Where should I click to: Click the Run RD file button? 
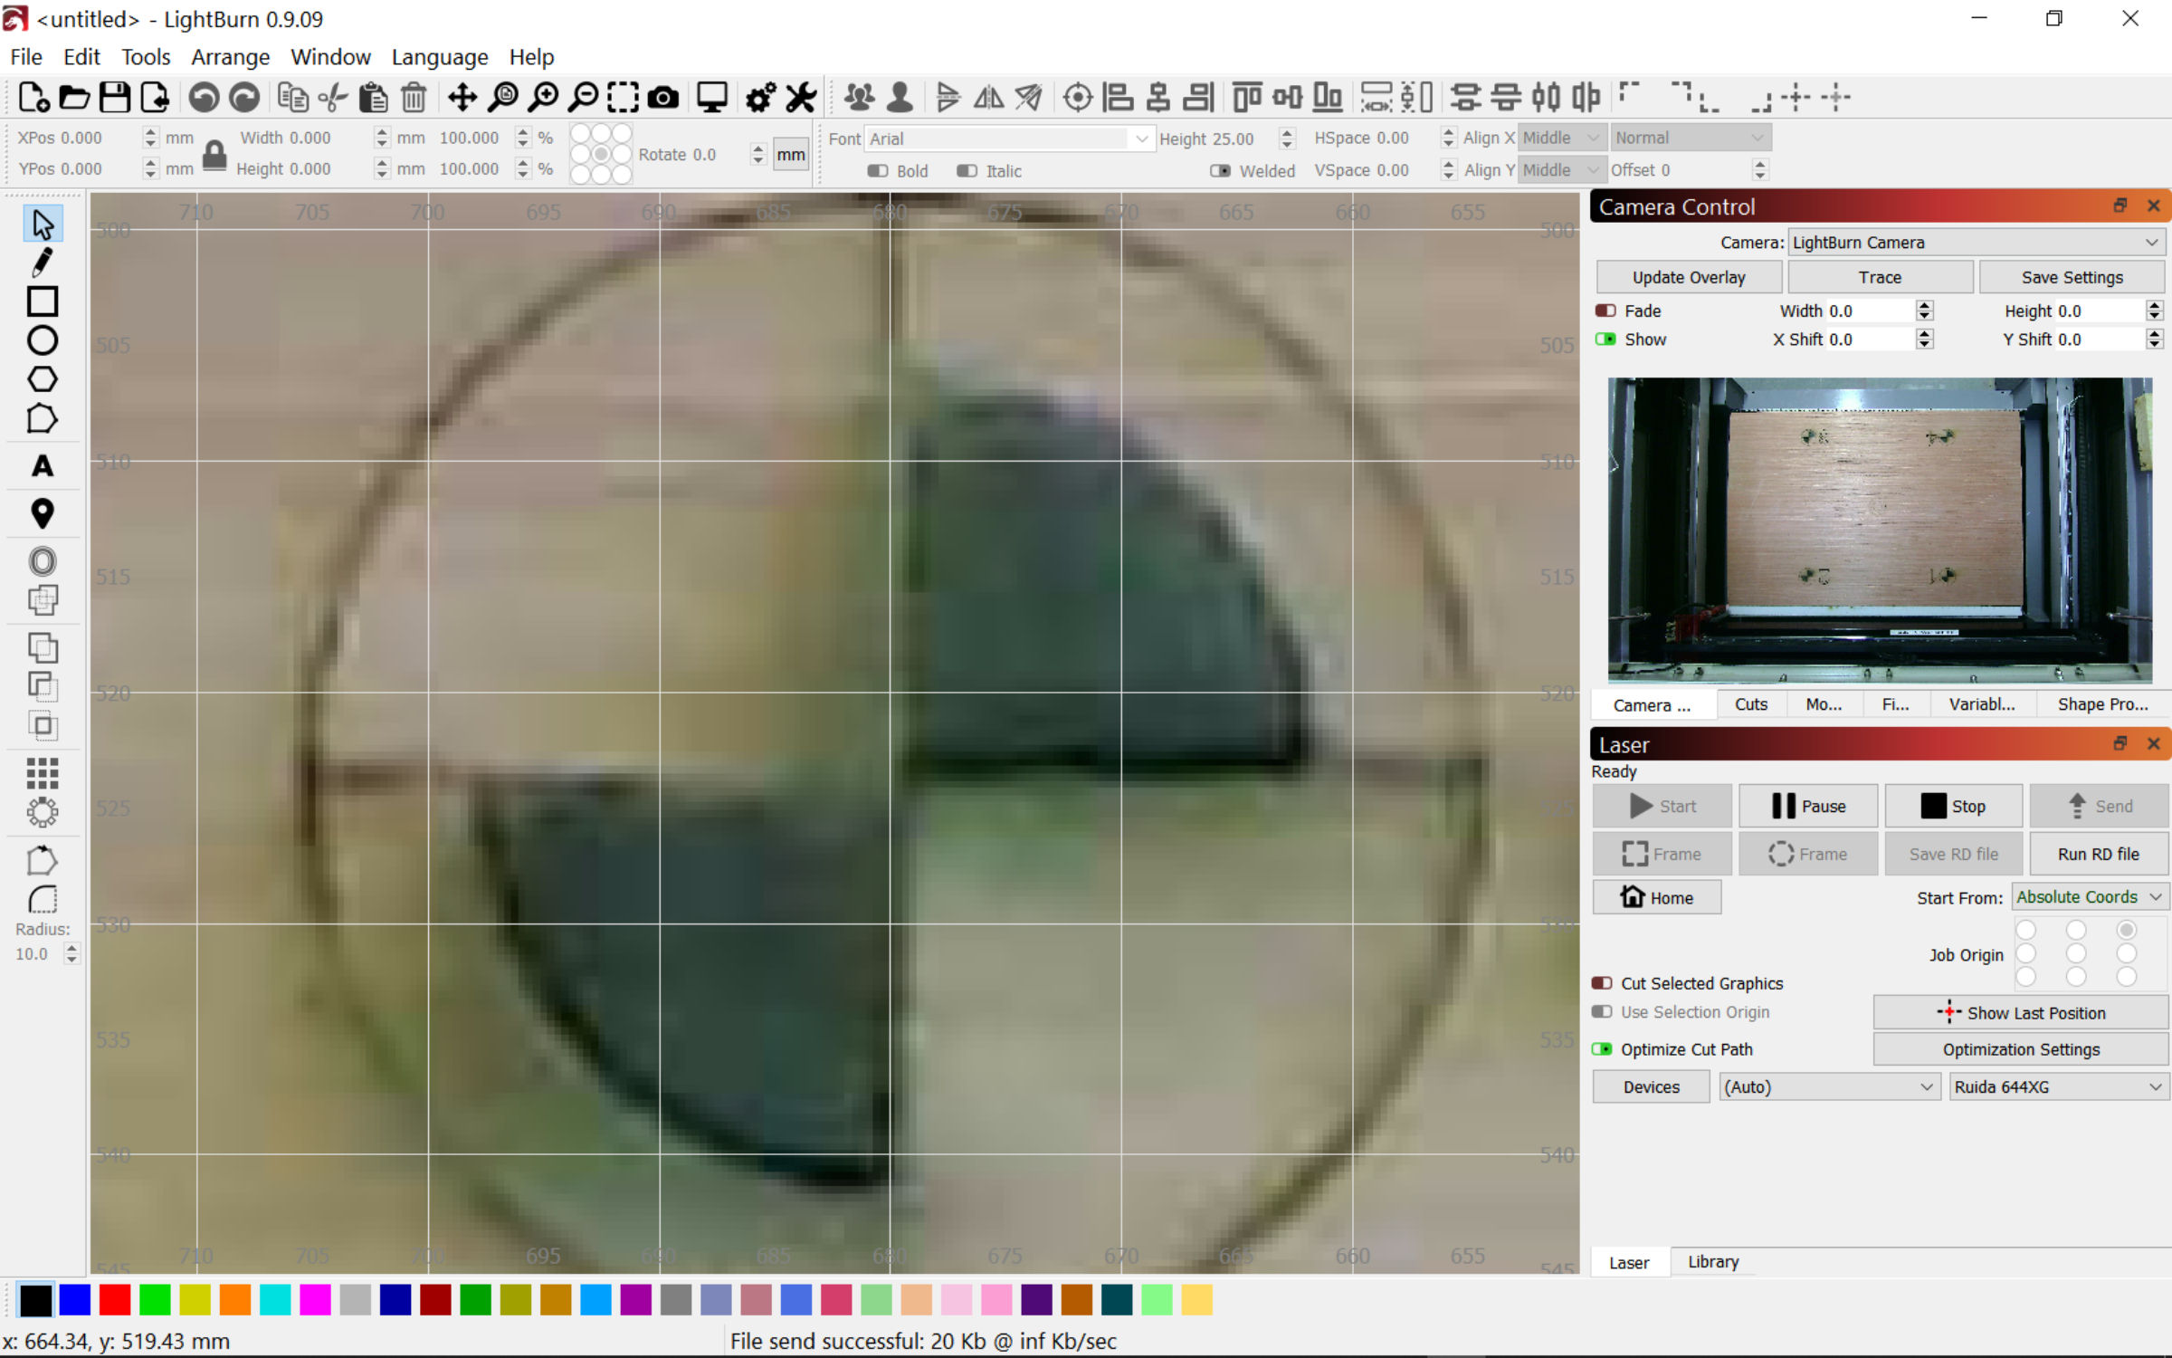(2098, 854)
